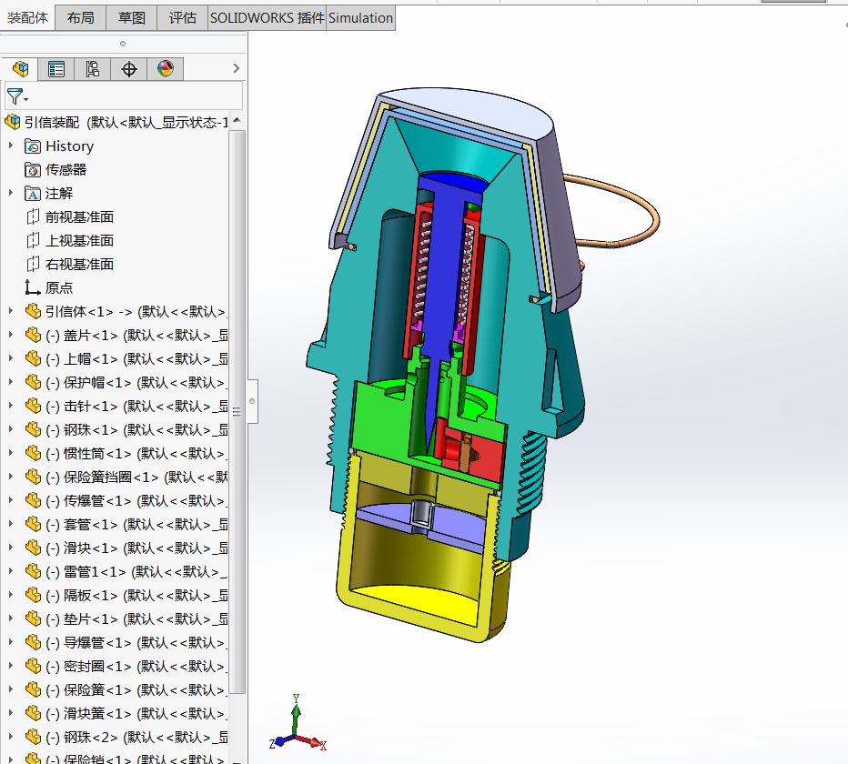Open the DimXpertManager crosshair tab
Image resolution: width=848 pixels, height=764 pixels.
point(128,68)
